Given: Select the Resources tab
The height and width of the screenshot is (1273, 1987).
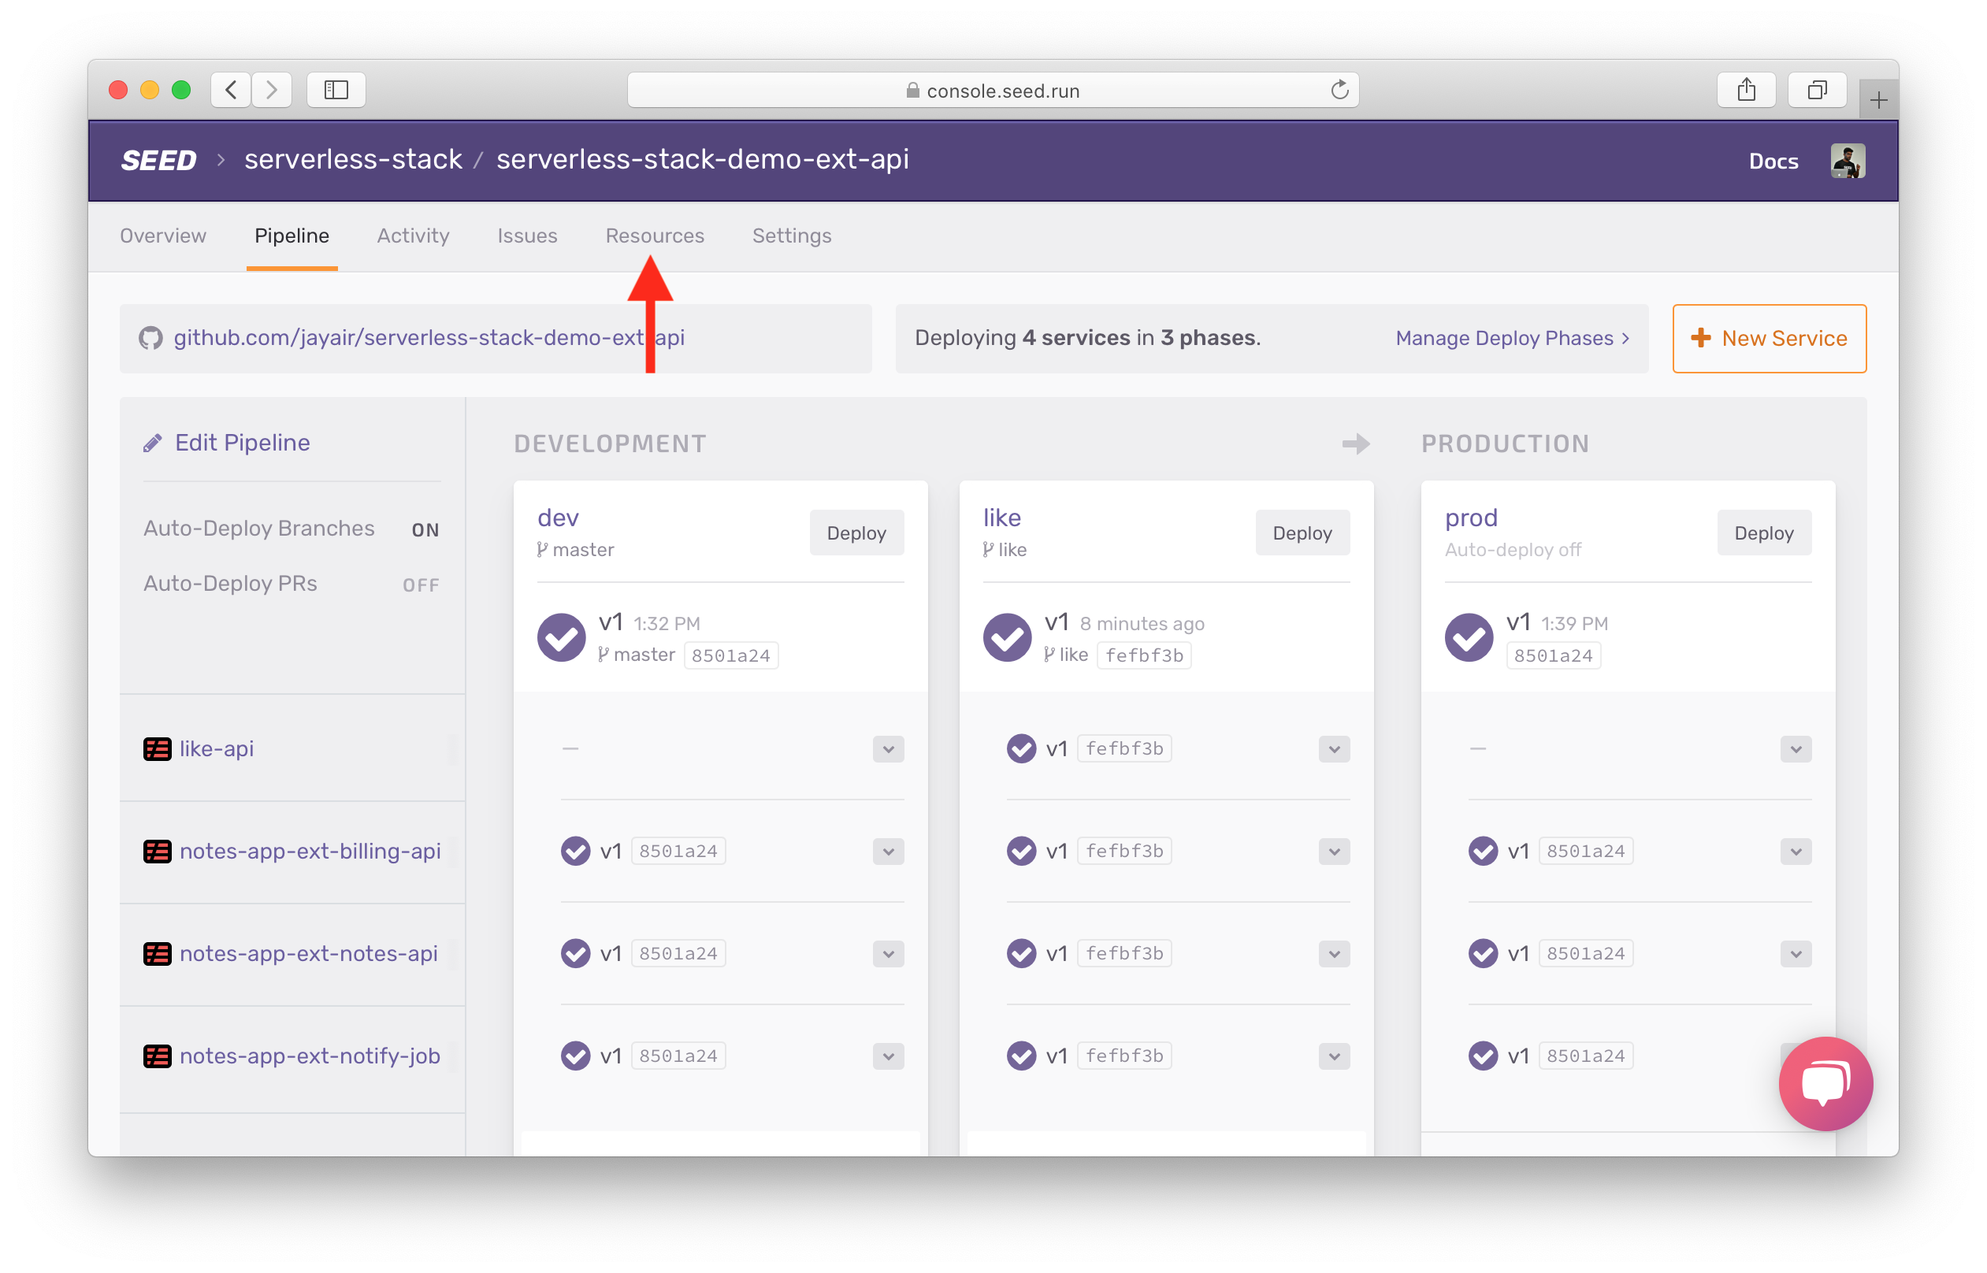Looking at the screenshot, I should point(655,236).
